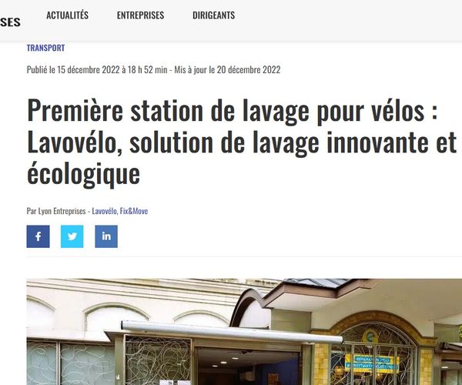The height and width of the screenshot is (385, 462).
Task: Follow the Lavovélo company link
Action: click(x=105, y=211)
